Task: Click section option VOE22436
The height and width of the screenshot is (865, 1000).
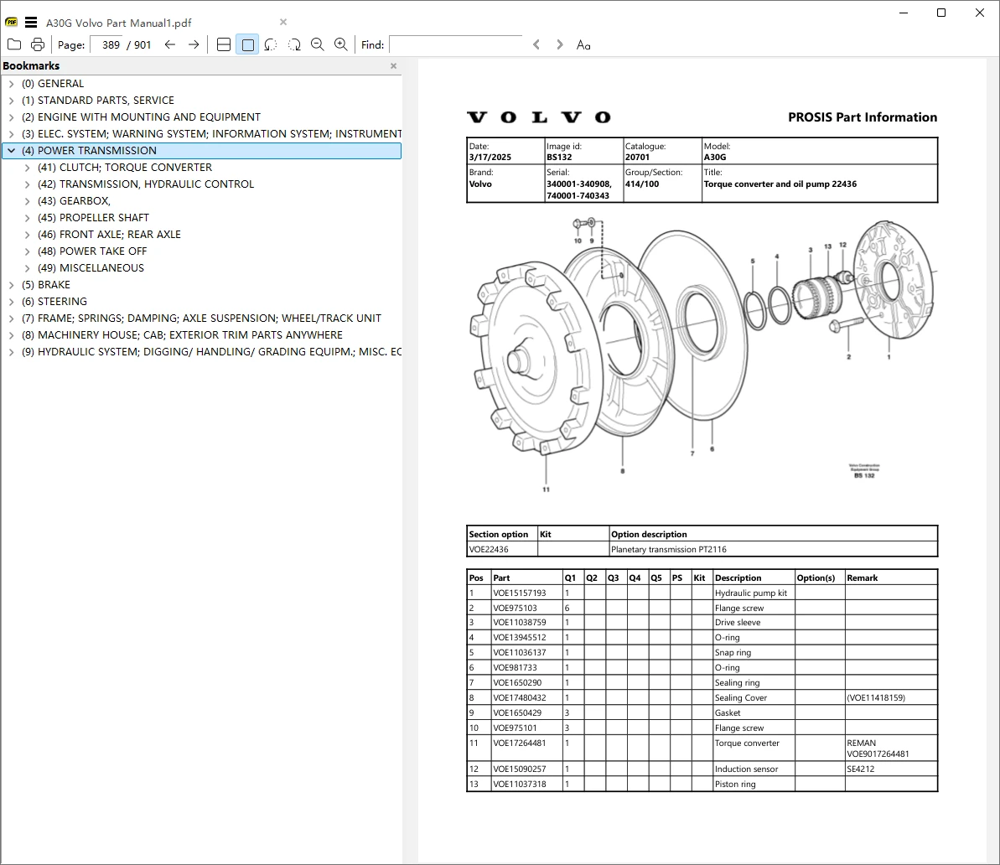Action: pos(489,549)
